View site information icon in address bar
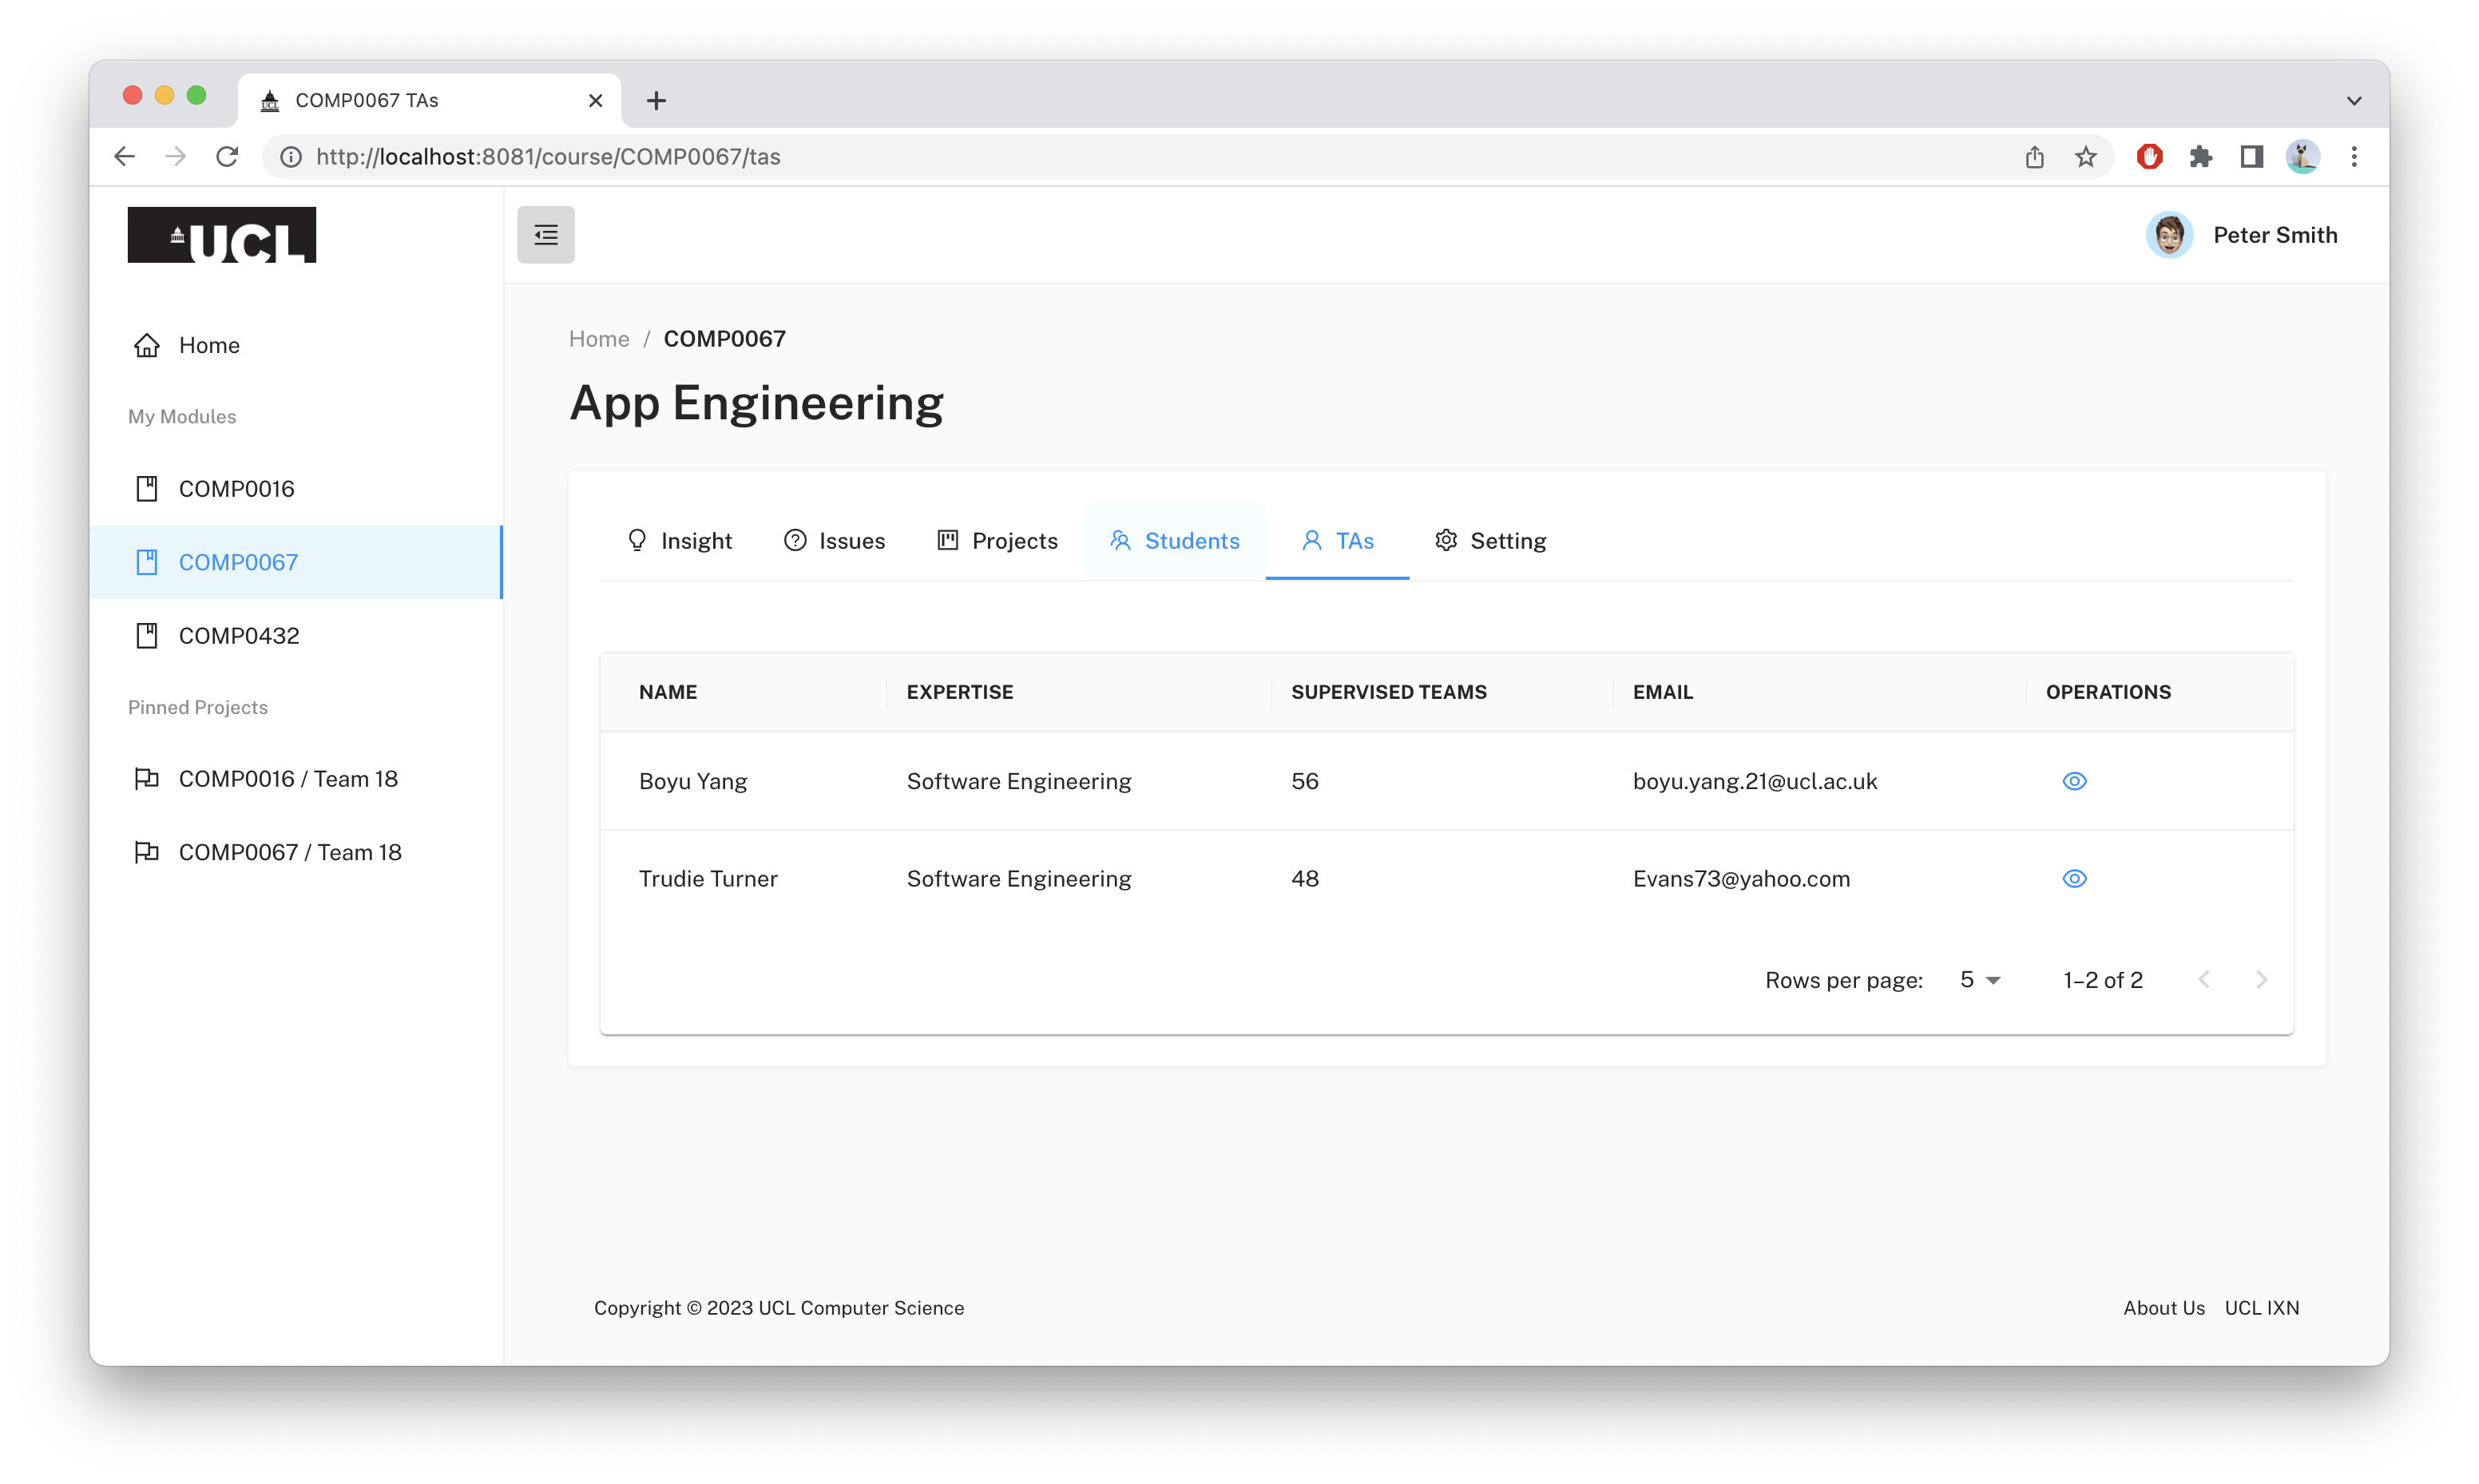2479x1484 pixels. point(291,157)
